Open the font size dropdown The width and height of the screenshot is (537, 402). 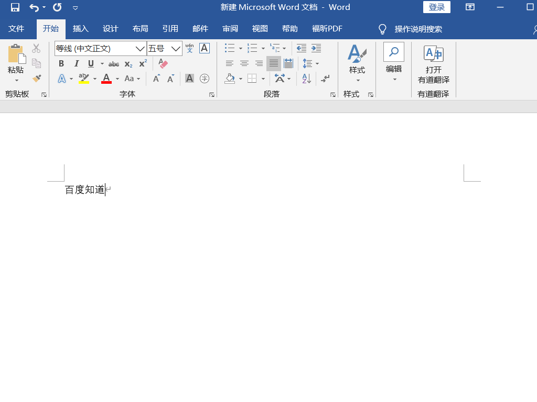[x=176, y=49]
